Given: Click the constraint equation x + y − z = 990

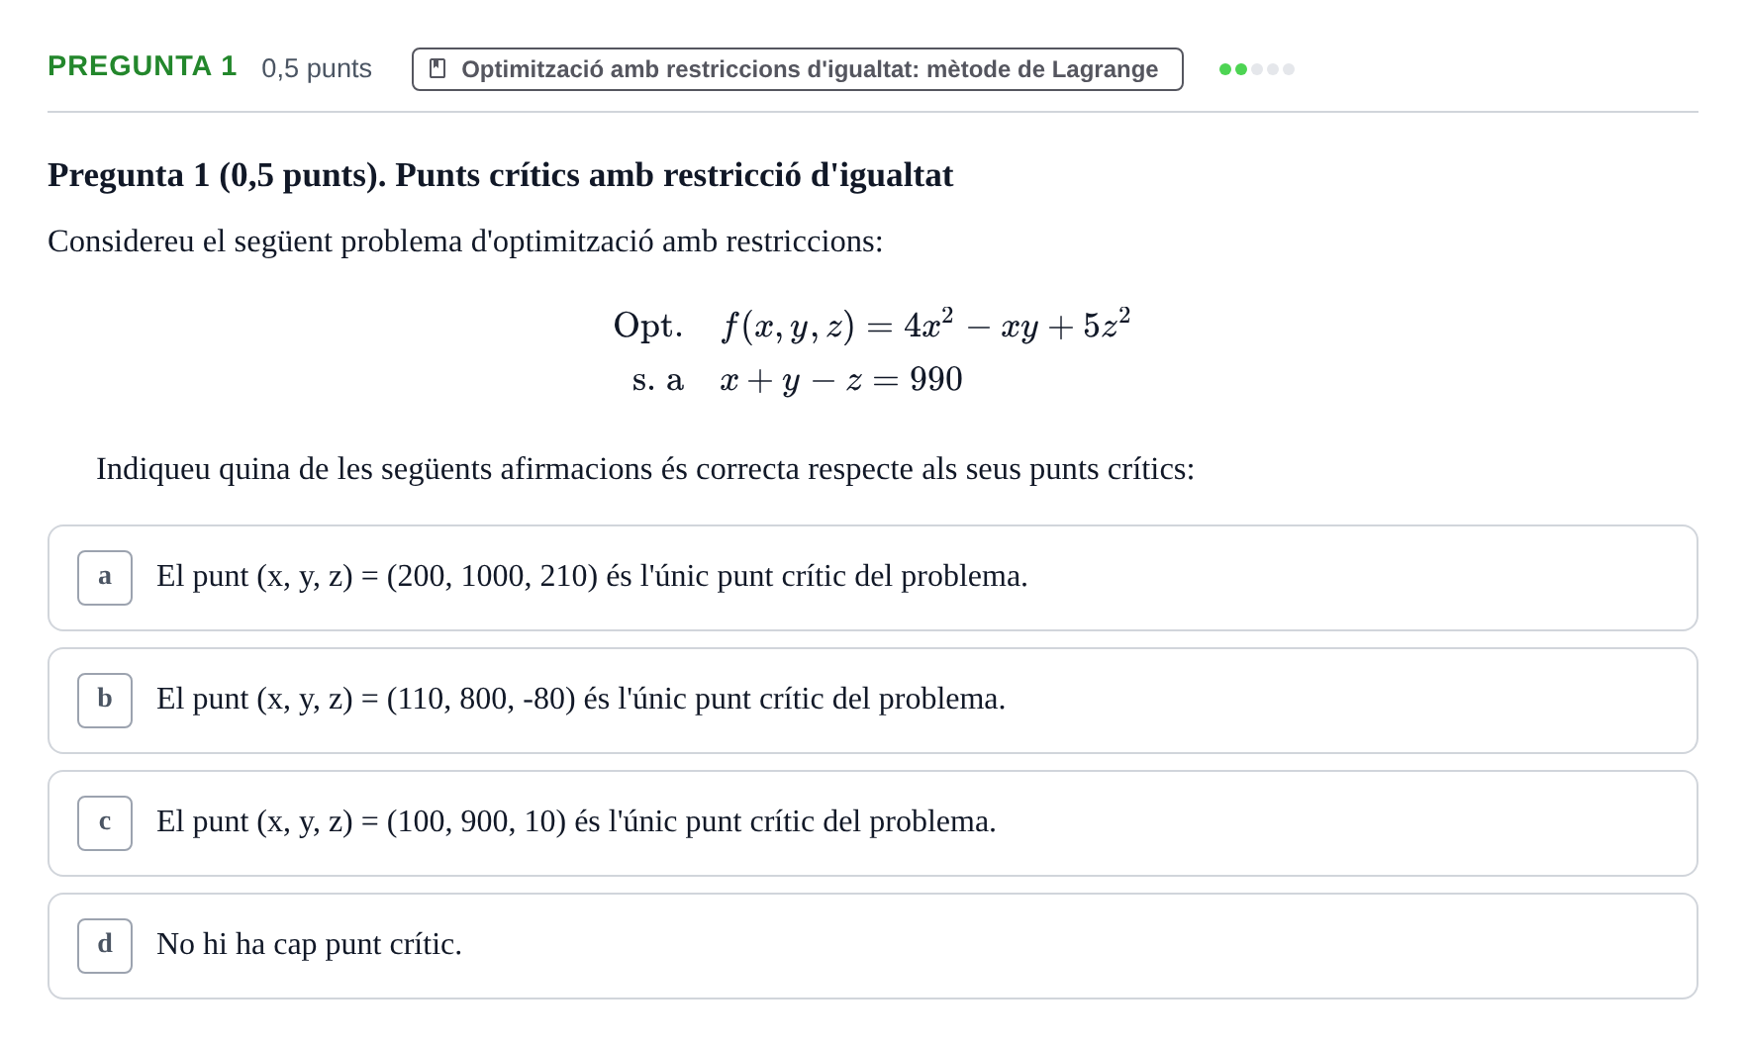Looking at the screenshot, I should point(841,379).
